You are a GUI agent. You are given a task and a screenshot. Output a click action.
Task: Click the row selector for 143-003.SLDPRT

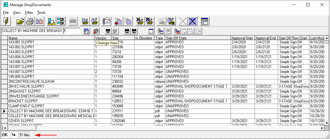[4, 52]
